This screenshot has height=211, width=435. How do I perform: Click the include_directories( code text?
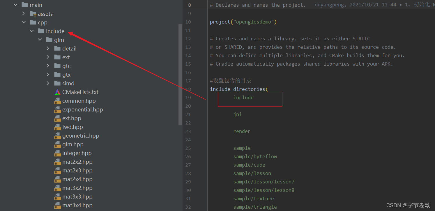coord(239,89)
